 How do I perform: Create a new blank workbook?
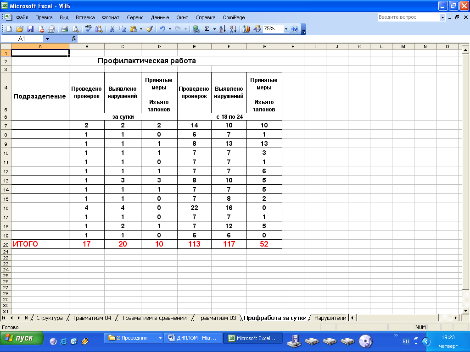click(9, 29)
